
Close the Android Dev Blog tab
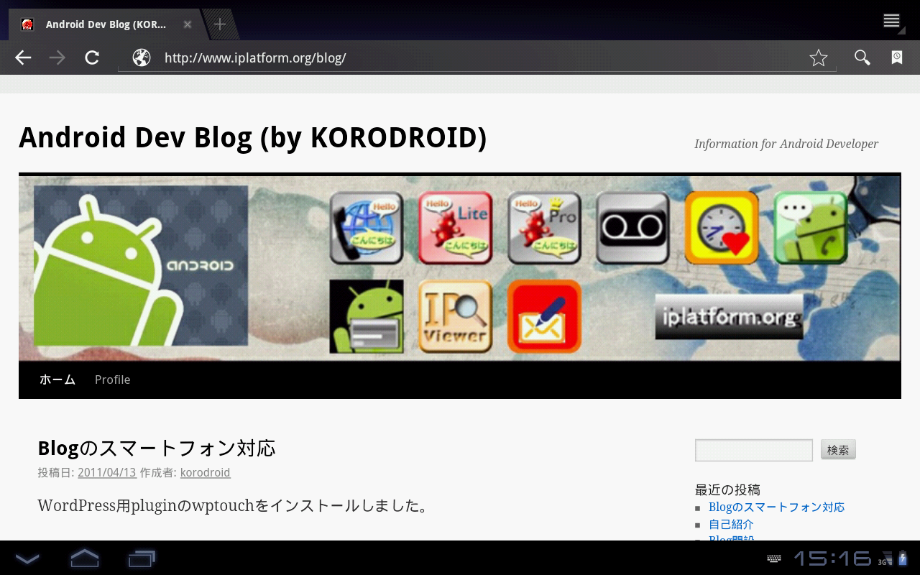tap(188, 24)
